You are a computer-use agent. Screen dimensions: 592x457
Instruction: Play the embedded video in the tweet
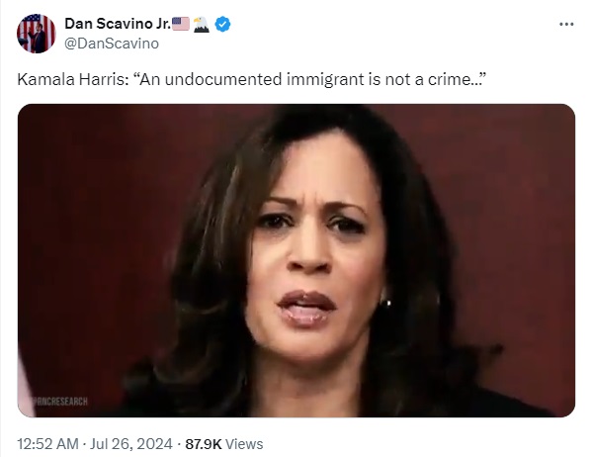296,260
